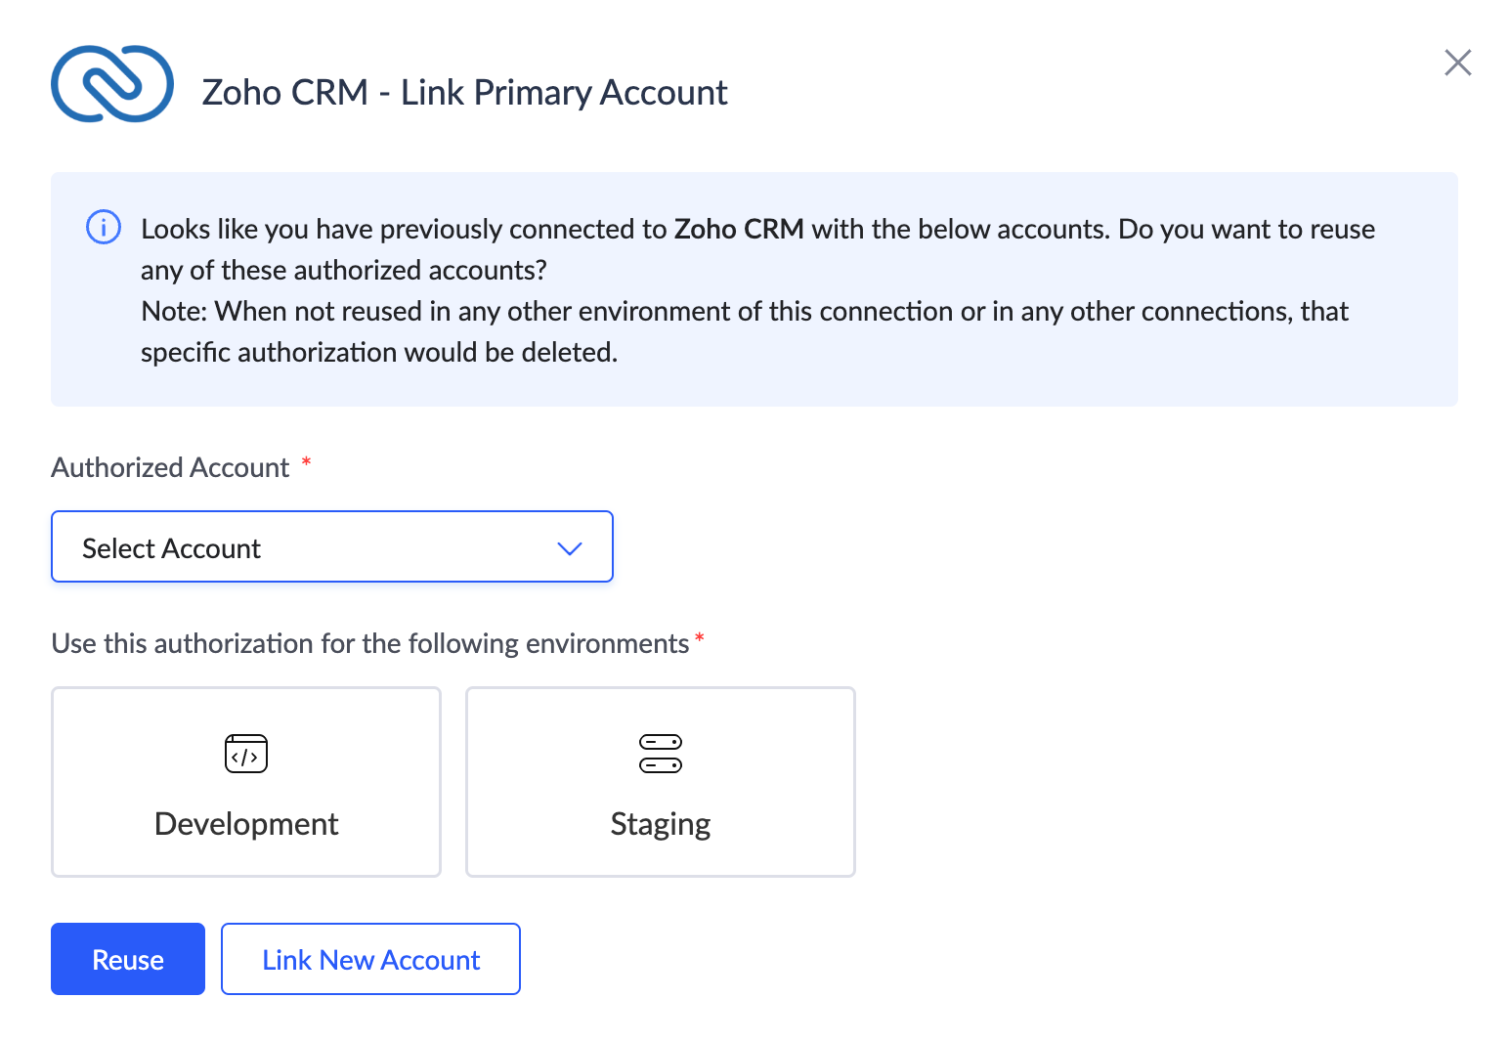Image resolution: width=1509 pixels, height=1042 pixels.
Task: Toggle the Staging environment card
Action: click(x=661, y=782)
